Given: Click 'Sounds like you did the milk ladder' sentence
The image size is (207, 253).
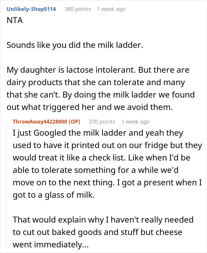Looking at the screenshot, I should [x=75, y=45].
